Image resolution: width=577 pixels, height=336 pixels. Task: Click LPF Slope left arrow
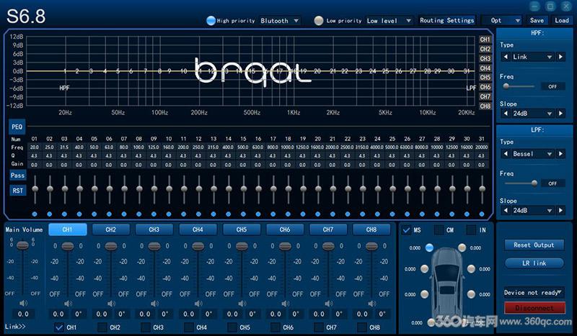(506, 210)
